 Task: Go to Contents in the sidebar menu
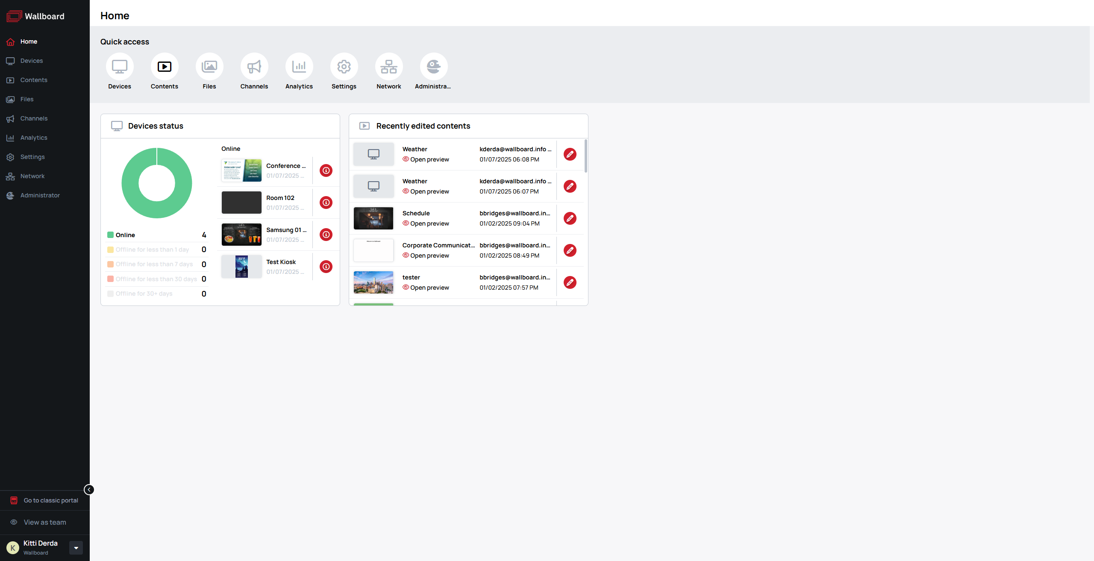(34, 80)
